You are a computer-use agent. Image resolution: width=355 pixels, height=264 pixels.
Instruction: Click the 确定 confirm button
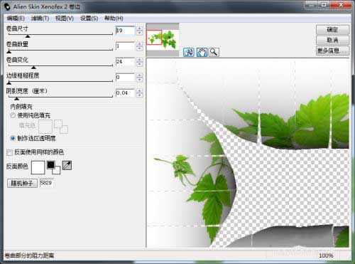tap(332, 30)
